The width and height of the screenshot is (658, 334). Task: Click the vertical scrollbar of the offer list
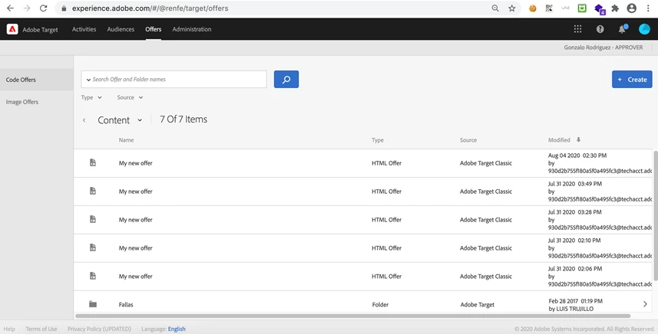656,215
